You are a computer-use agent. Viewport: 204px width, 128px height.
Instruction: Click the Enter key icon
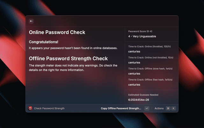(x=147, y=108)
